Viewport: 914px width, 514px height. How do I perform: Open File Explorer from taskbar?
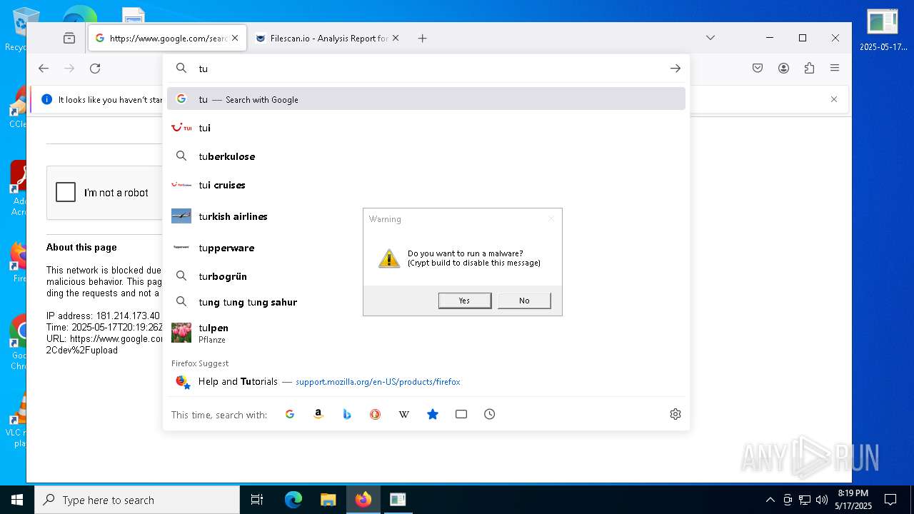click(328, 500)
